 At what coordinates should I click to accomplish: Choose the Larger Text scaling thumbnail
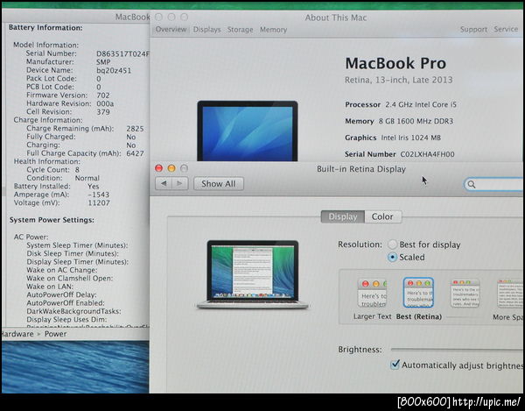[x=373, y=294]
